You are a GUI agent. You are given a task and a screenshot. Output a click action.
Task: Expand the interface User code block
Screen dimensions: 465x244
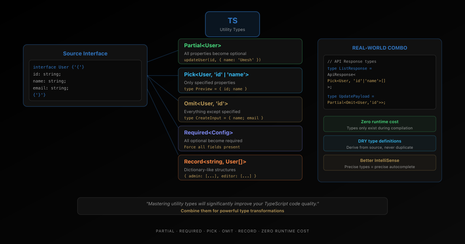85,81
